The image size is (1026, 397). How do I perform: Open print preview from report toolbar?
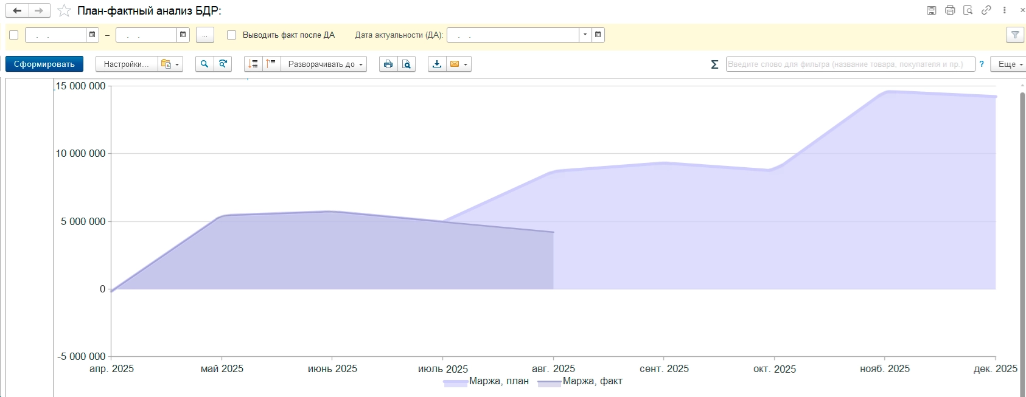click(407, 64)
